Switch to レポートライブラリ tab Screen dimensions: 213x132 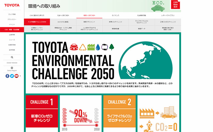coord(168,15)
